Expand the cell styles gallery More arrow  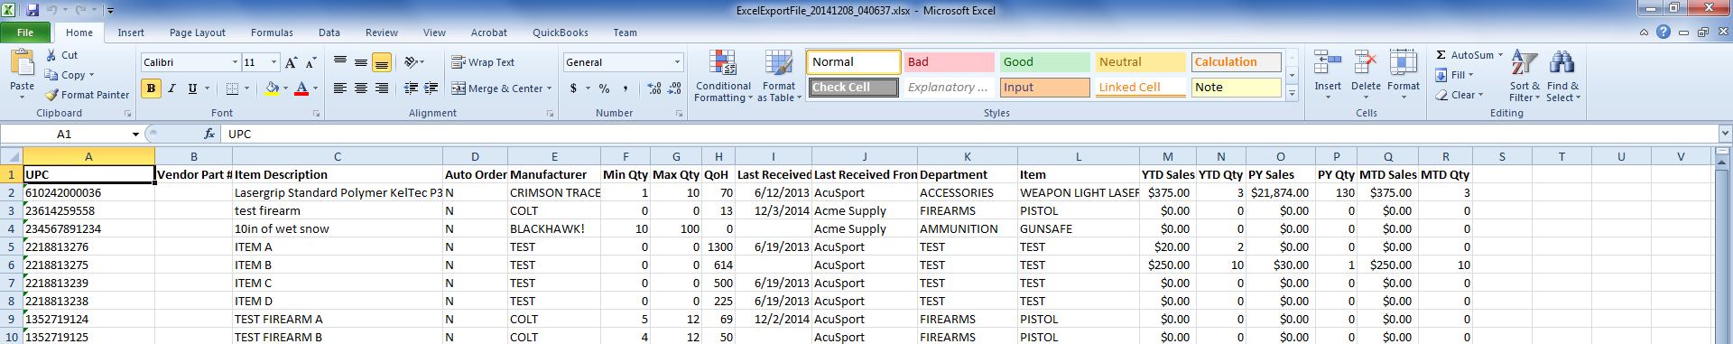[x=1292, y=93]
